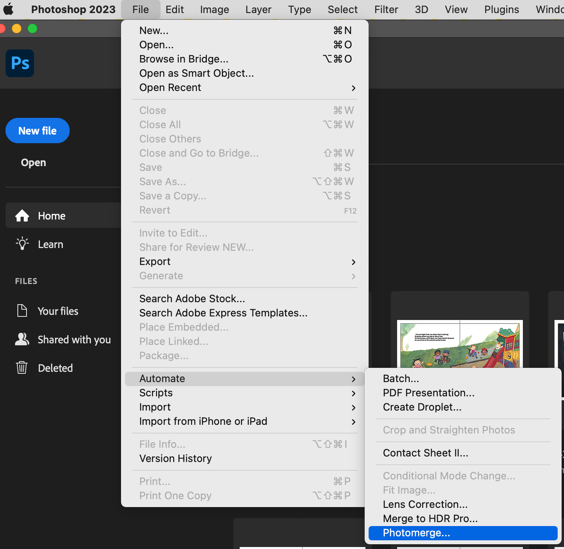Select Search Adobe Stock...
Viewport: 564px width, 549px height.
245,299
